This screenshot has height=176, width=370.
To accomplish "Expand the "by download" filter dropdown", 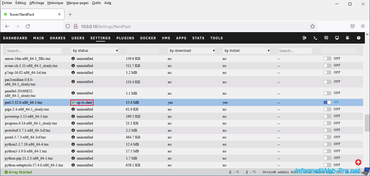I will pyautogui.click(x=192, y=51).
